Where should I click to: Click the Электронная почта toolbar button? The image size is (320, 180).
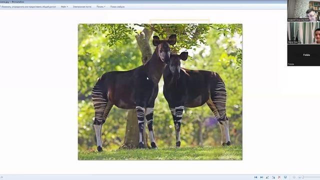(x=82, y=6)
